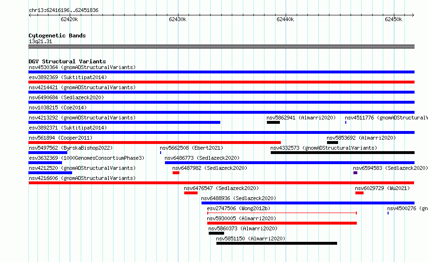The image size is (428, 262).
Task: Select the black nsv5862941 variant bar
Action: coord(273,122)
